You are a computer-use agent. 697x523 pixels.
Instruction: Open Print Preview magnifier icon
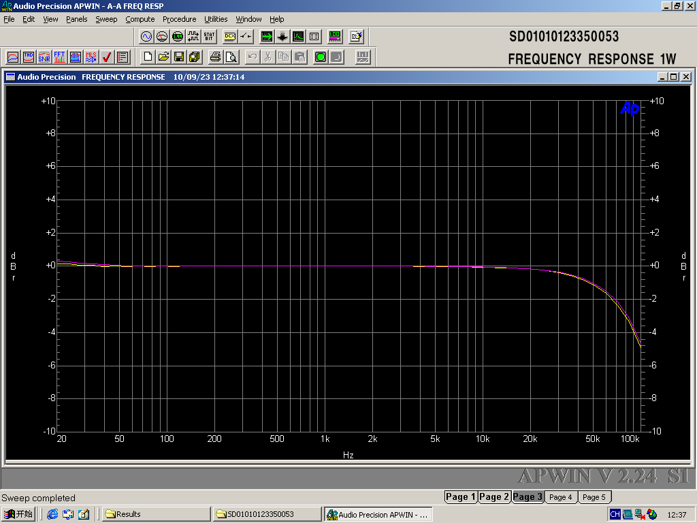pyautogui.click(x=231, y=57)
